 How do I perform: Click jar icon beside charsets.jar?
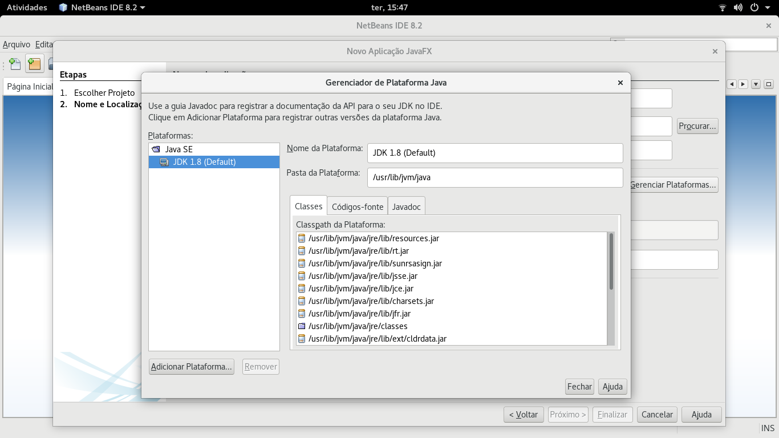coord(302,301)
